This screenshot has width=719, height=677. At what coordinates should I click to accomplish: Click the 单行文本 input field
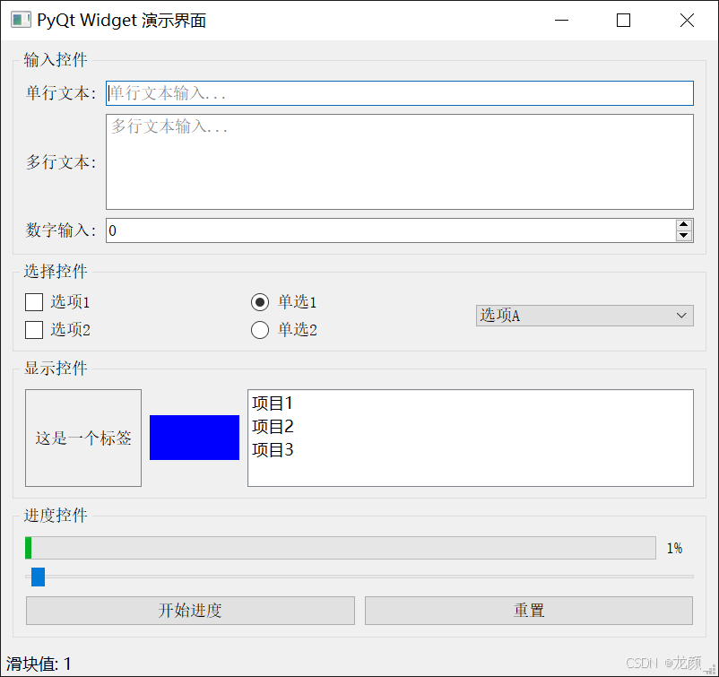pyautogui.click(x=399, y=93)
